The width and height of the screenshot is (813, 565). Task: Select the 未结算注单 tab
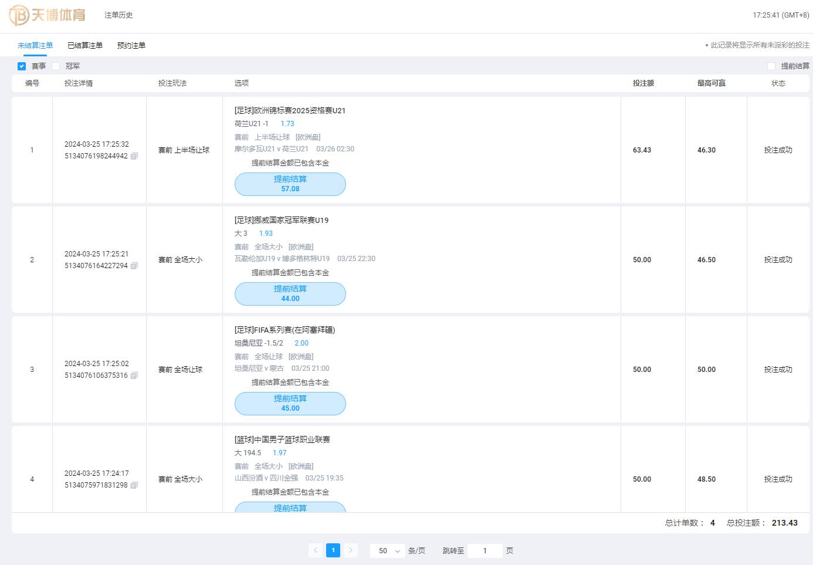tap(35, 45)
